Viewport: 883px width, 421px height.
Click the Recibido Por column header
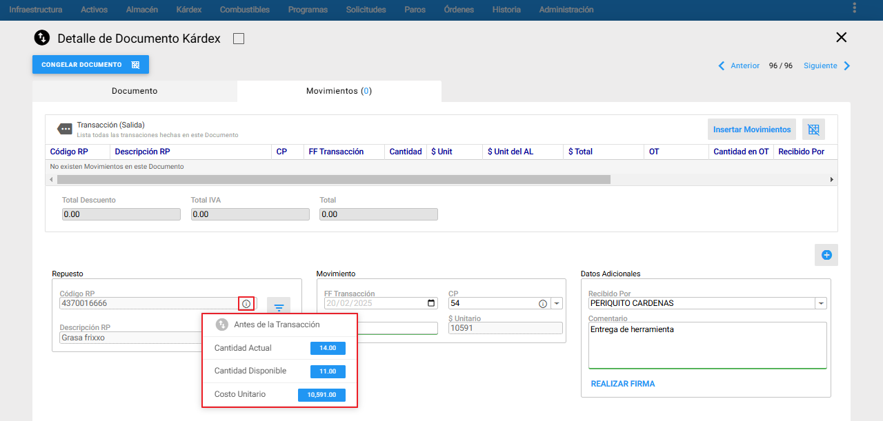pos(802,152)
